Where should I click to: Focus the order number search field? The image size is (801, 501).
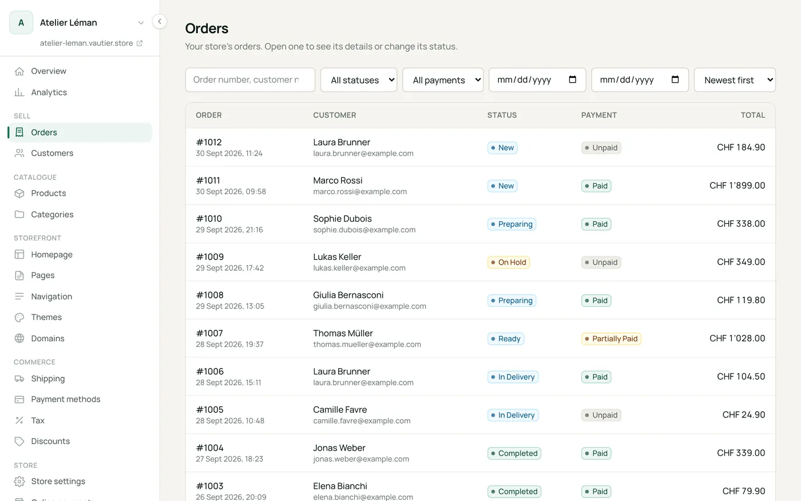(250, 80)
